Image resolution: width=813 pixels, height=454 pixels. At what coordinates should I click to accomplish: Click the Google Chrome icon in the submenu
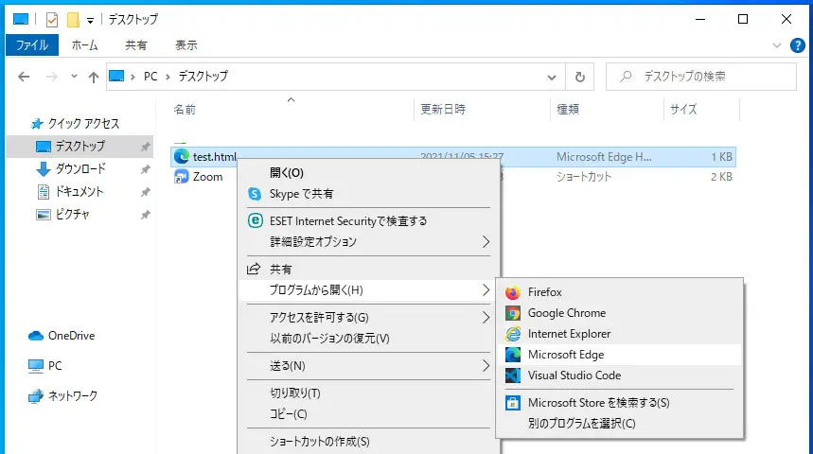pos(513,314)
